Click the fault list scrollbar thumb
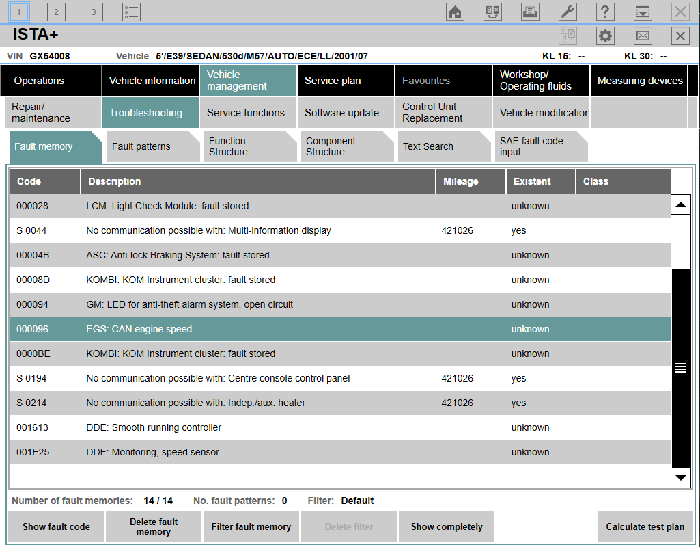 [x=680, y=367]
